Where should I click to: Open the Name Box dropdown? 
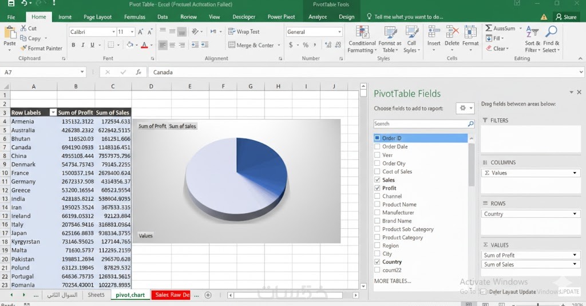pyautogui.click(x=82, y=72)
